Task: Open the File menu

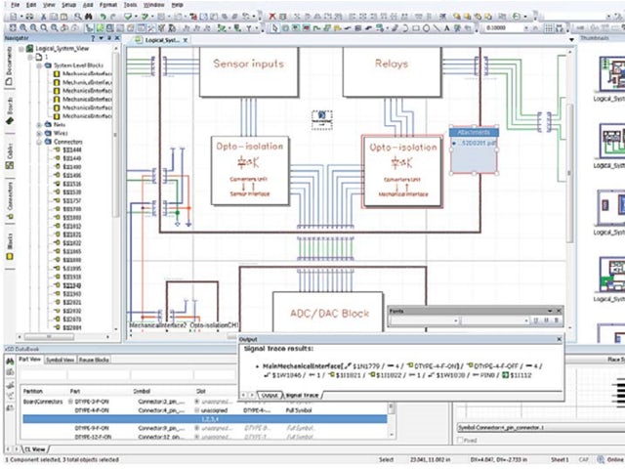Action: point(15,5)
